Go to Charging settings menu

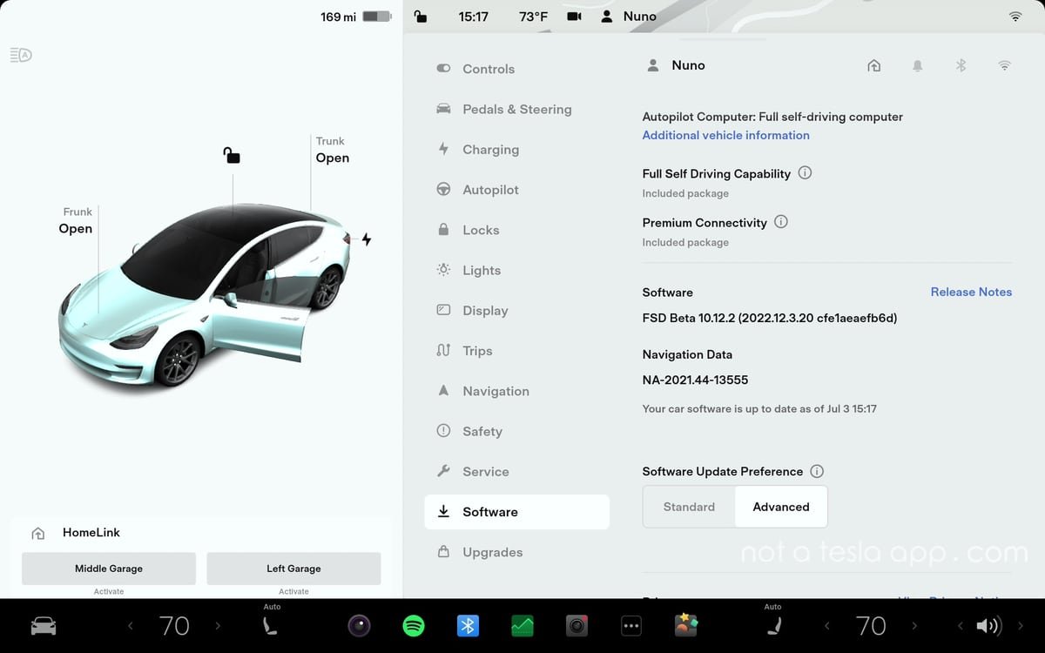click(x=490, y=150)
